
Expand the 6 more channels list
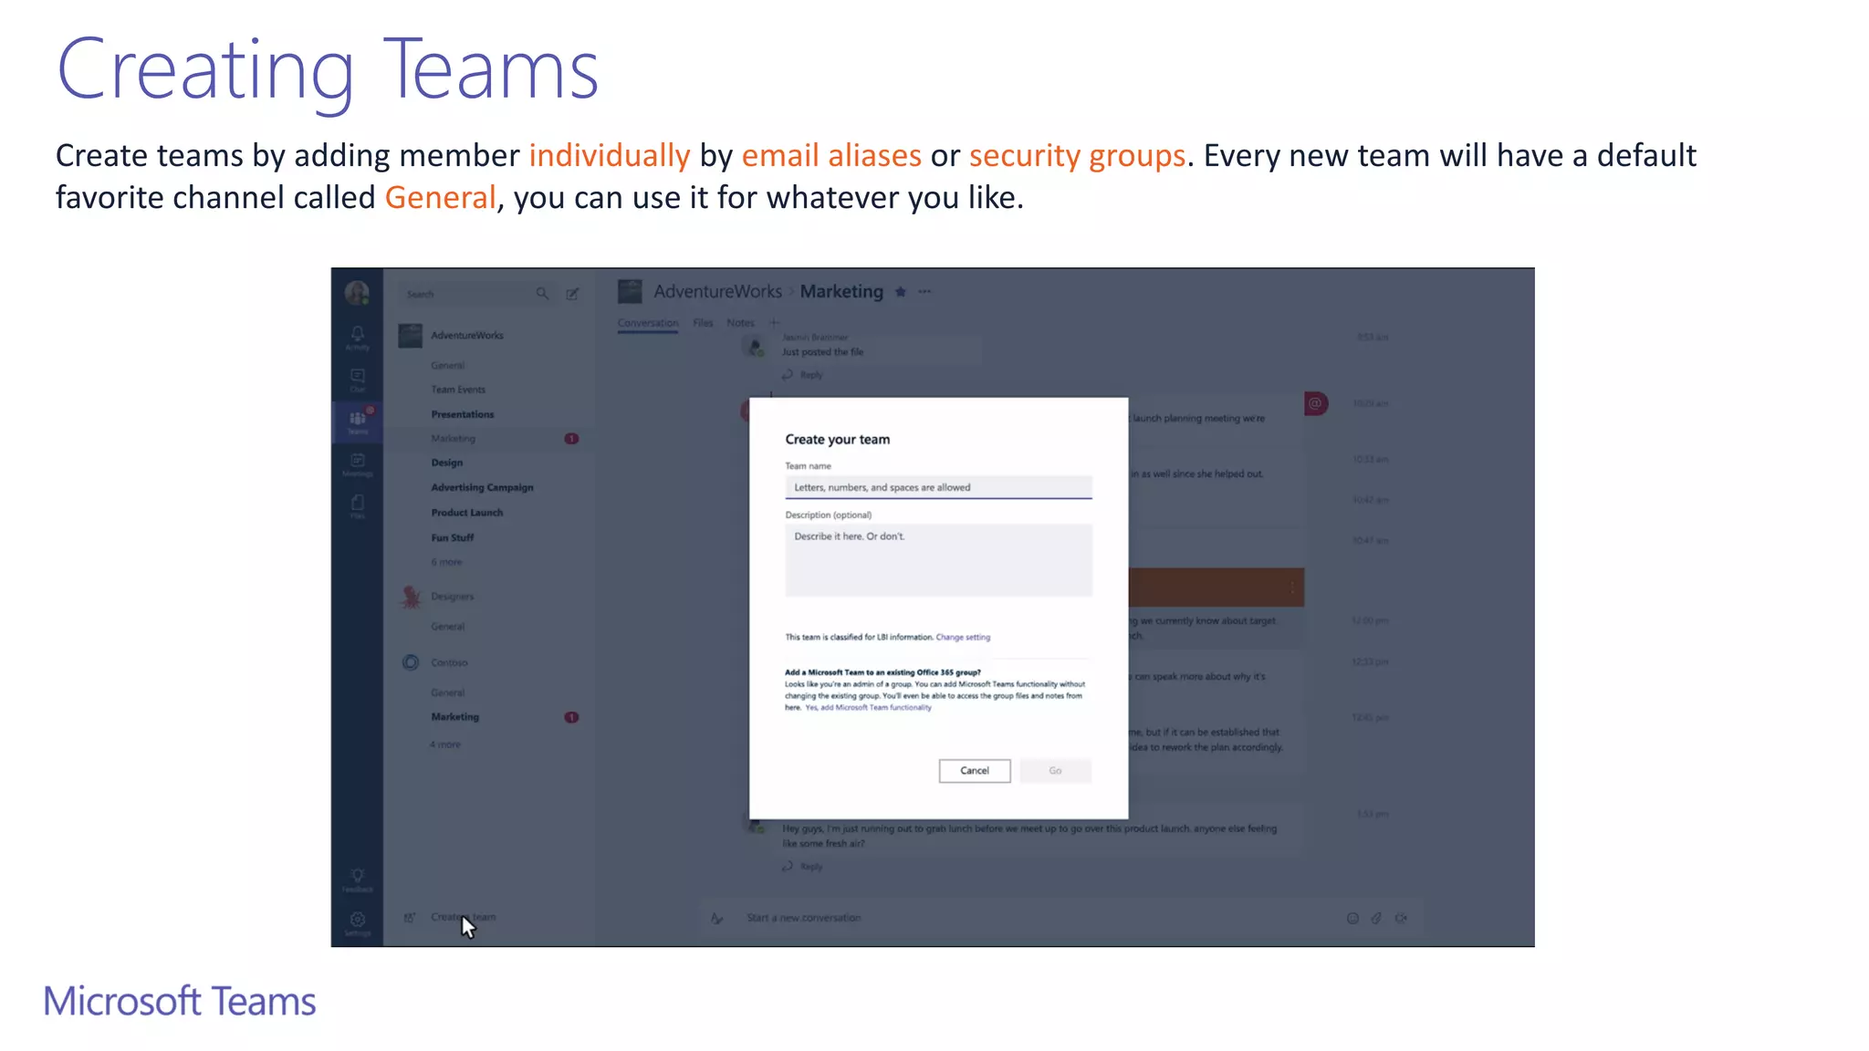(x=446, y=562)
